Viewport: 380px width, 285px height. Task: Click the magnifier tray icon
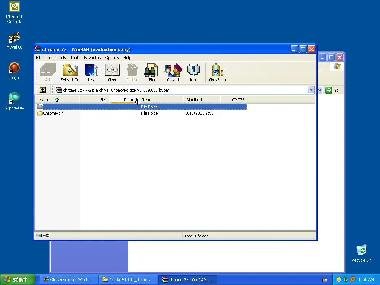click(353, 279)
